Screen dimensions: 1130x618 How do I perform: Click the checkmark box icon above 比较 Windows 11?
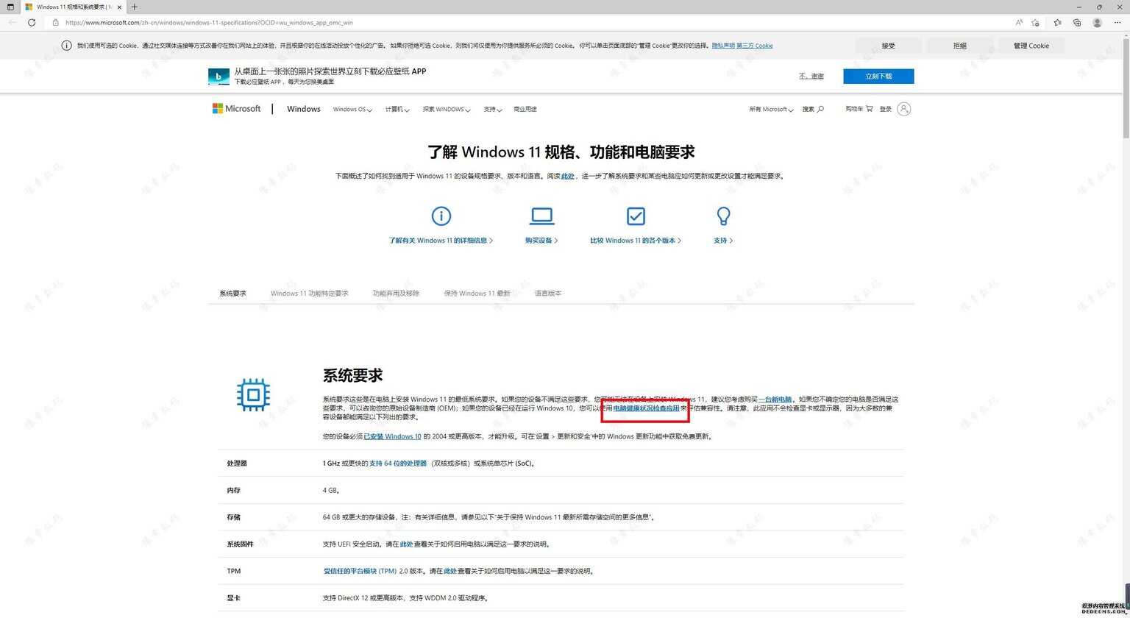(636, 216)
